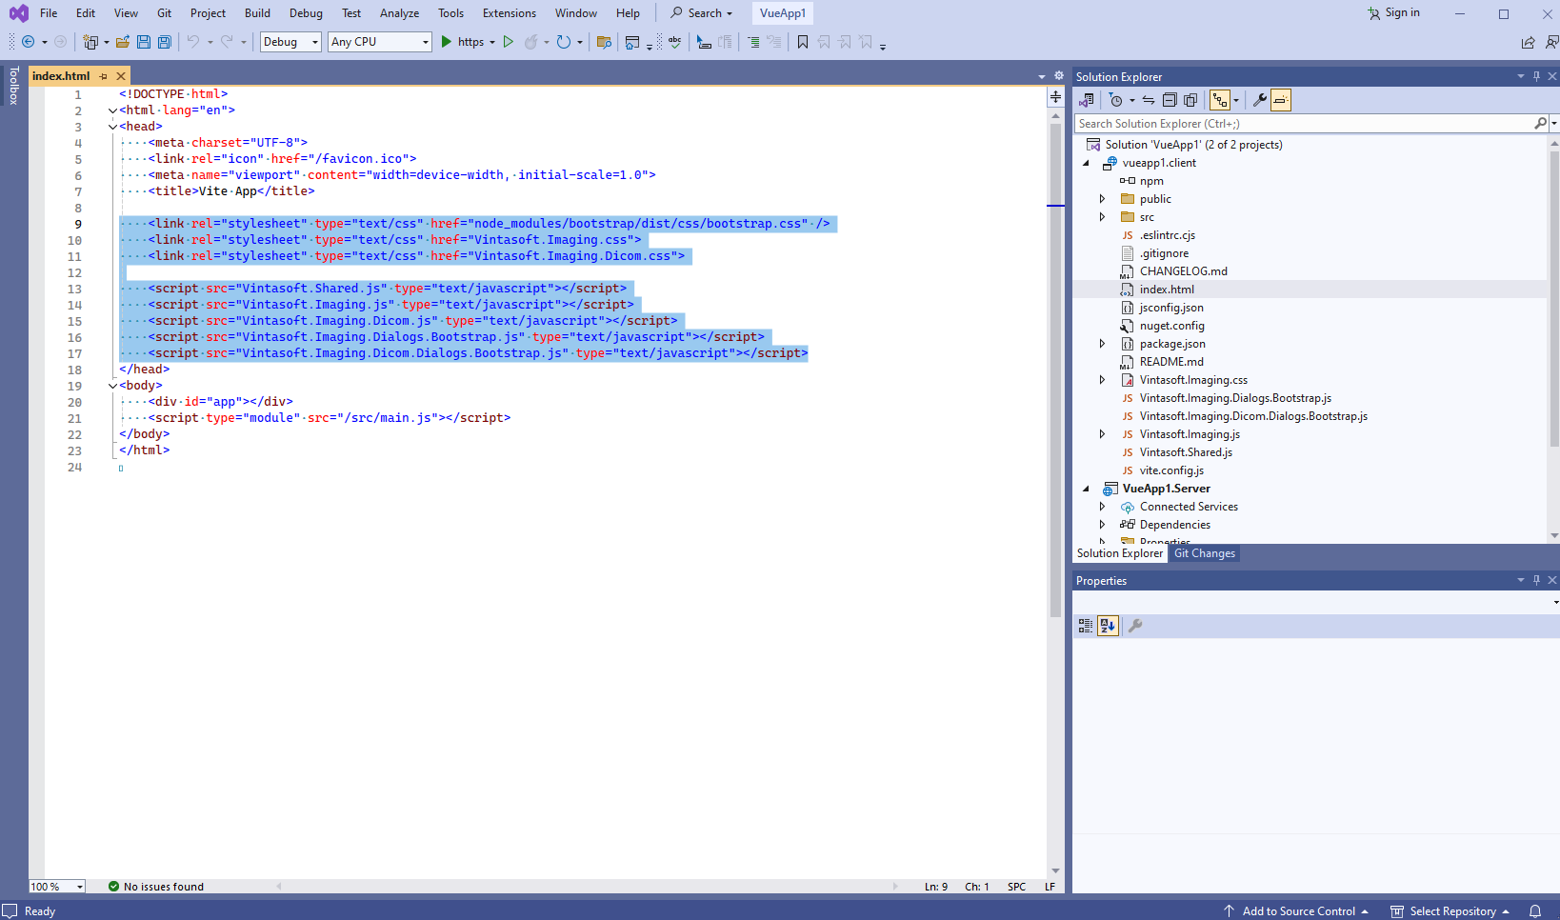Screen dimensions: 1560x920
Task: Click the browser refresh icon in toolbar
Action: tap(564, 42)
